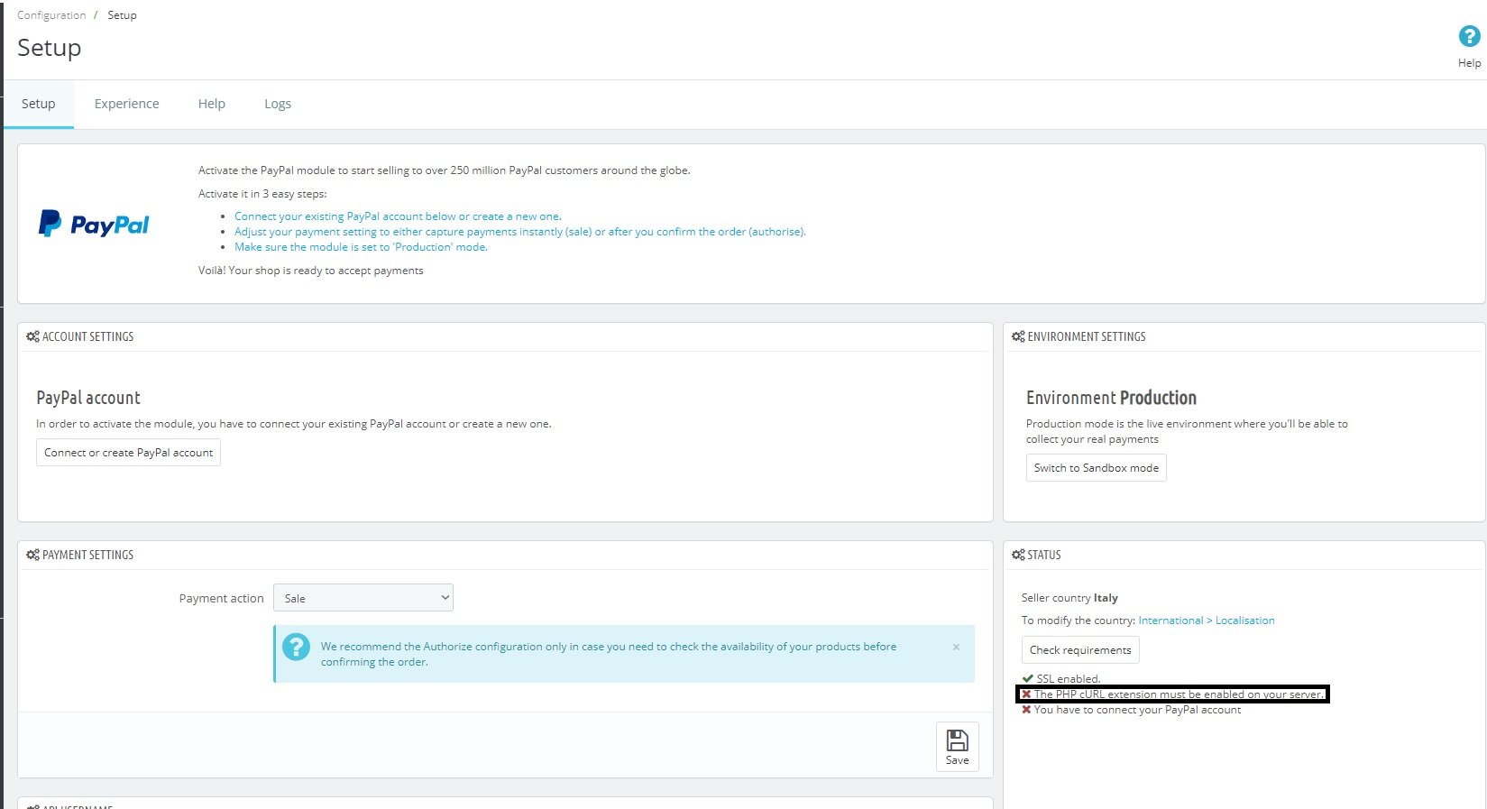
Task: Select the Help tab
Action: 212,104
